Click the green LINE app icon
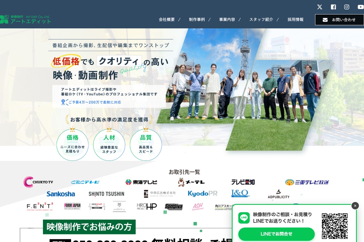This screenshot has width=364, height=242. (244, 218)
